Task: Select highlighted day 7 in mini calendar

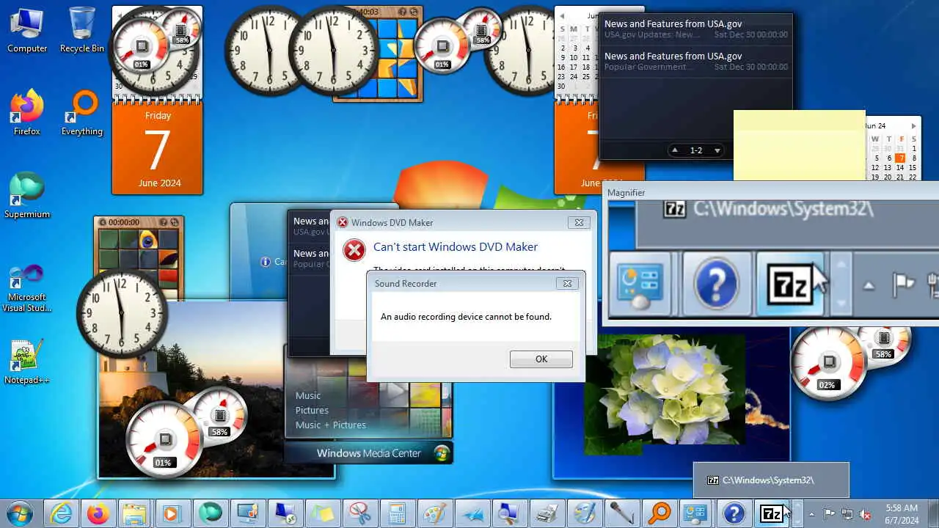Action: (901, 158)
